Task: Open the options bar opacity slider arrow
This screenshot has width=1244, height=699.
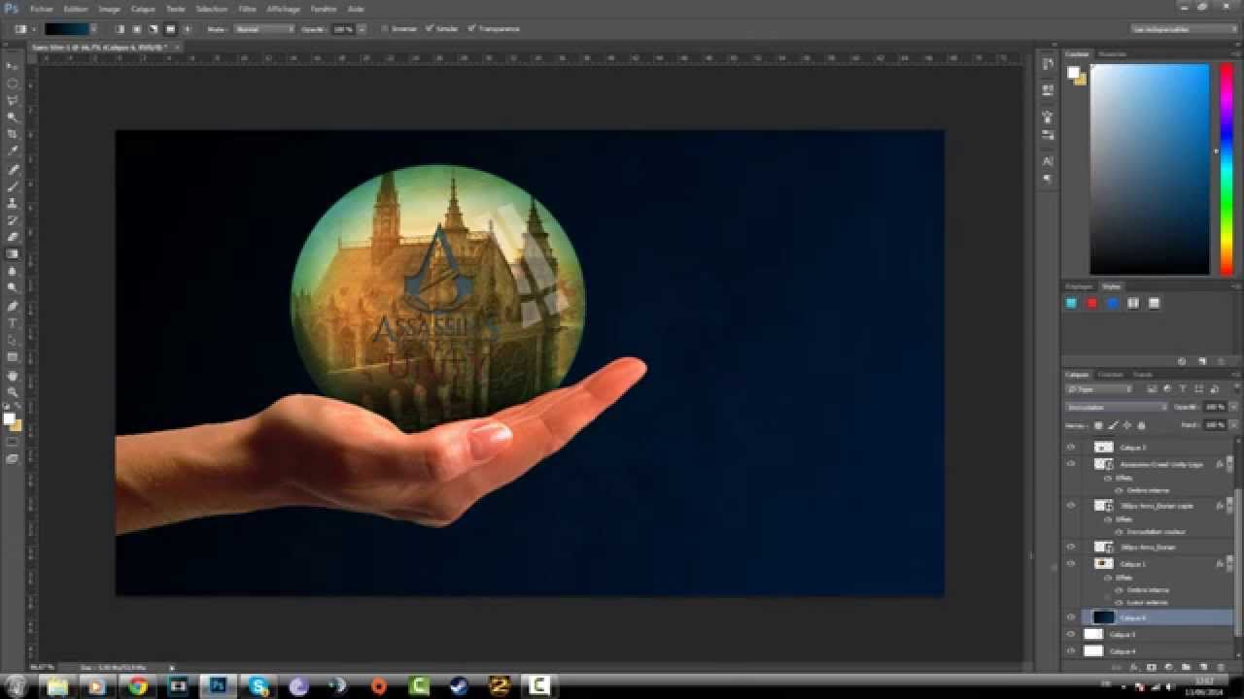Action: point(363,29)
